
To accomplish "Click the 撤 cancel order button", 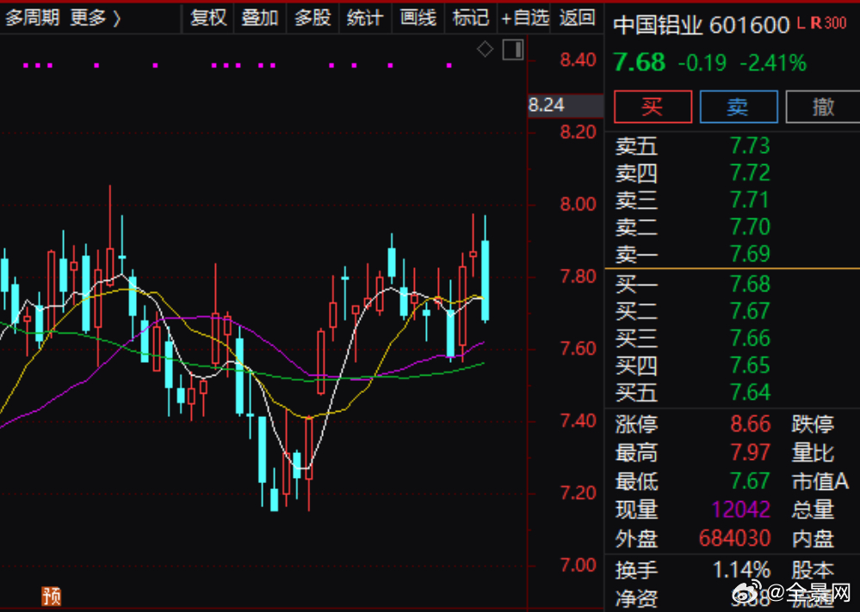I will (823, 107).
